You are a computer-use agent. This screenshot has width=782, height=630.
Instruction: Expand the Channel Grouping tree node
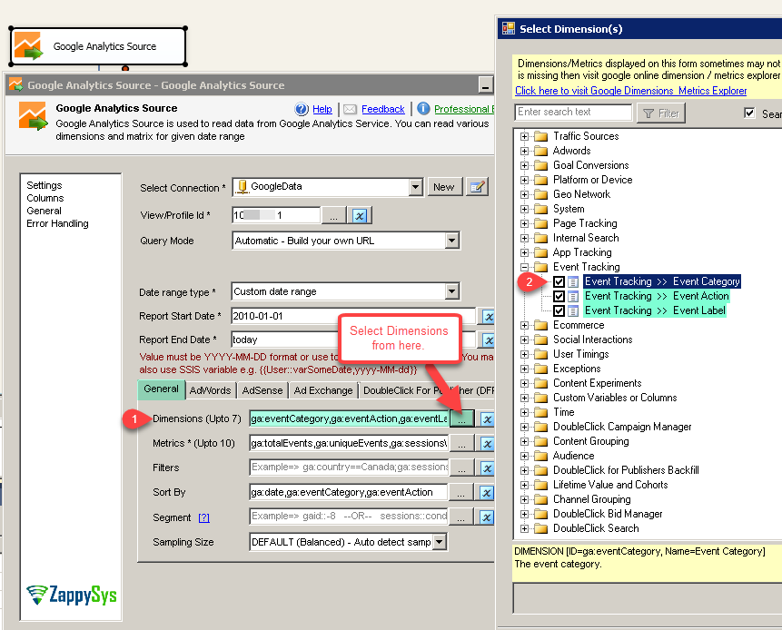click(x=524, y=500)
